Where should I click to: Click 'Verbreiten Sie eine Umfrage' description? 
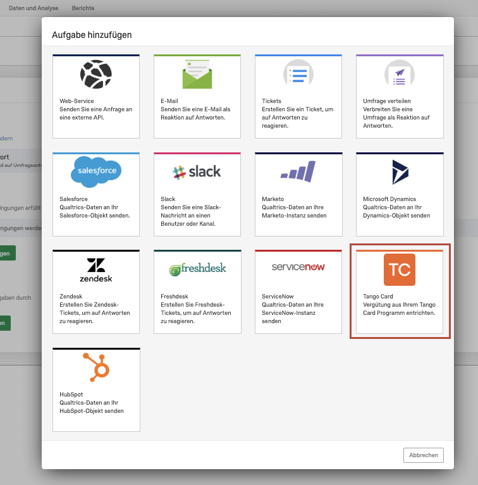coord(396,118)
